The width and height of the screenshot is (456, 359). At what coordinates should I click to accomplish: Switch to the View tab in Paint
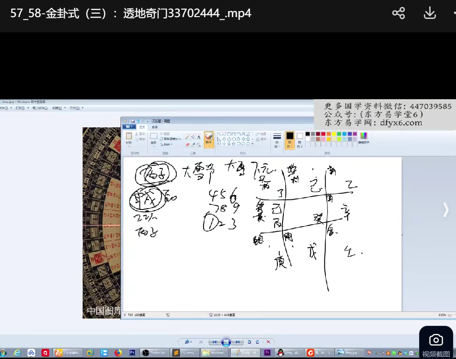(155, 127)
